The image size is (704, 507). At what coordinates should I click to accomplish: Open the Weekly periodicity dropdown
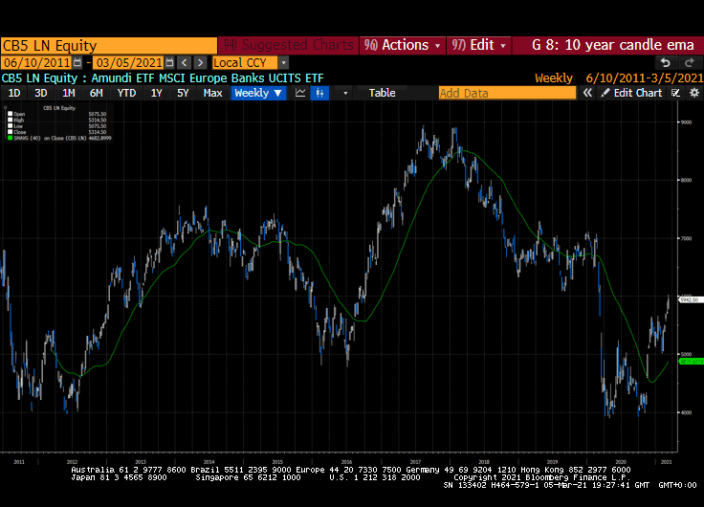tap(258, 93)
